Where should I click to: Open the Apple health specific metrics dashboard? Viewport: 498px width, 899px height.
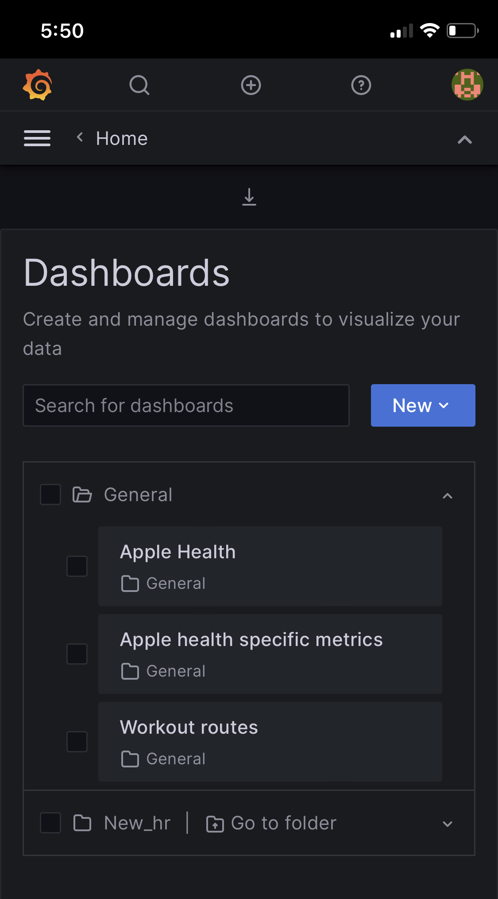pyautogui.click(x=270, y=654)
